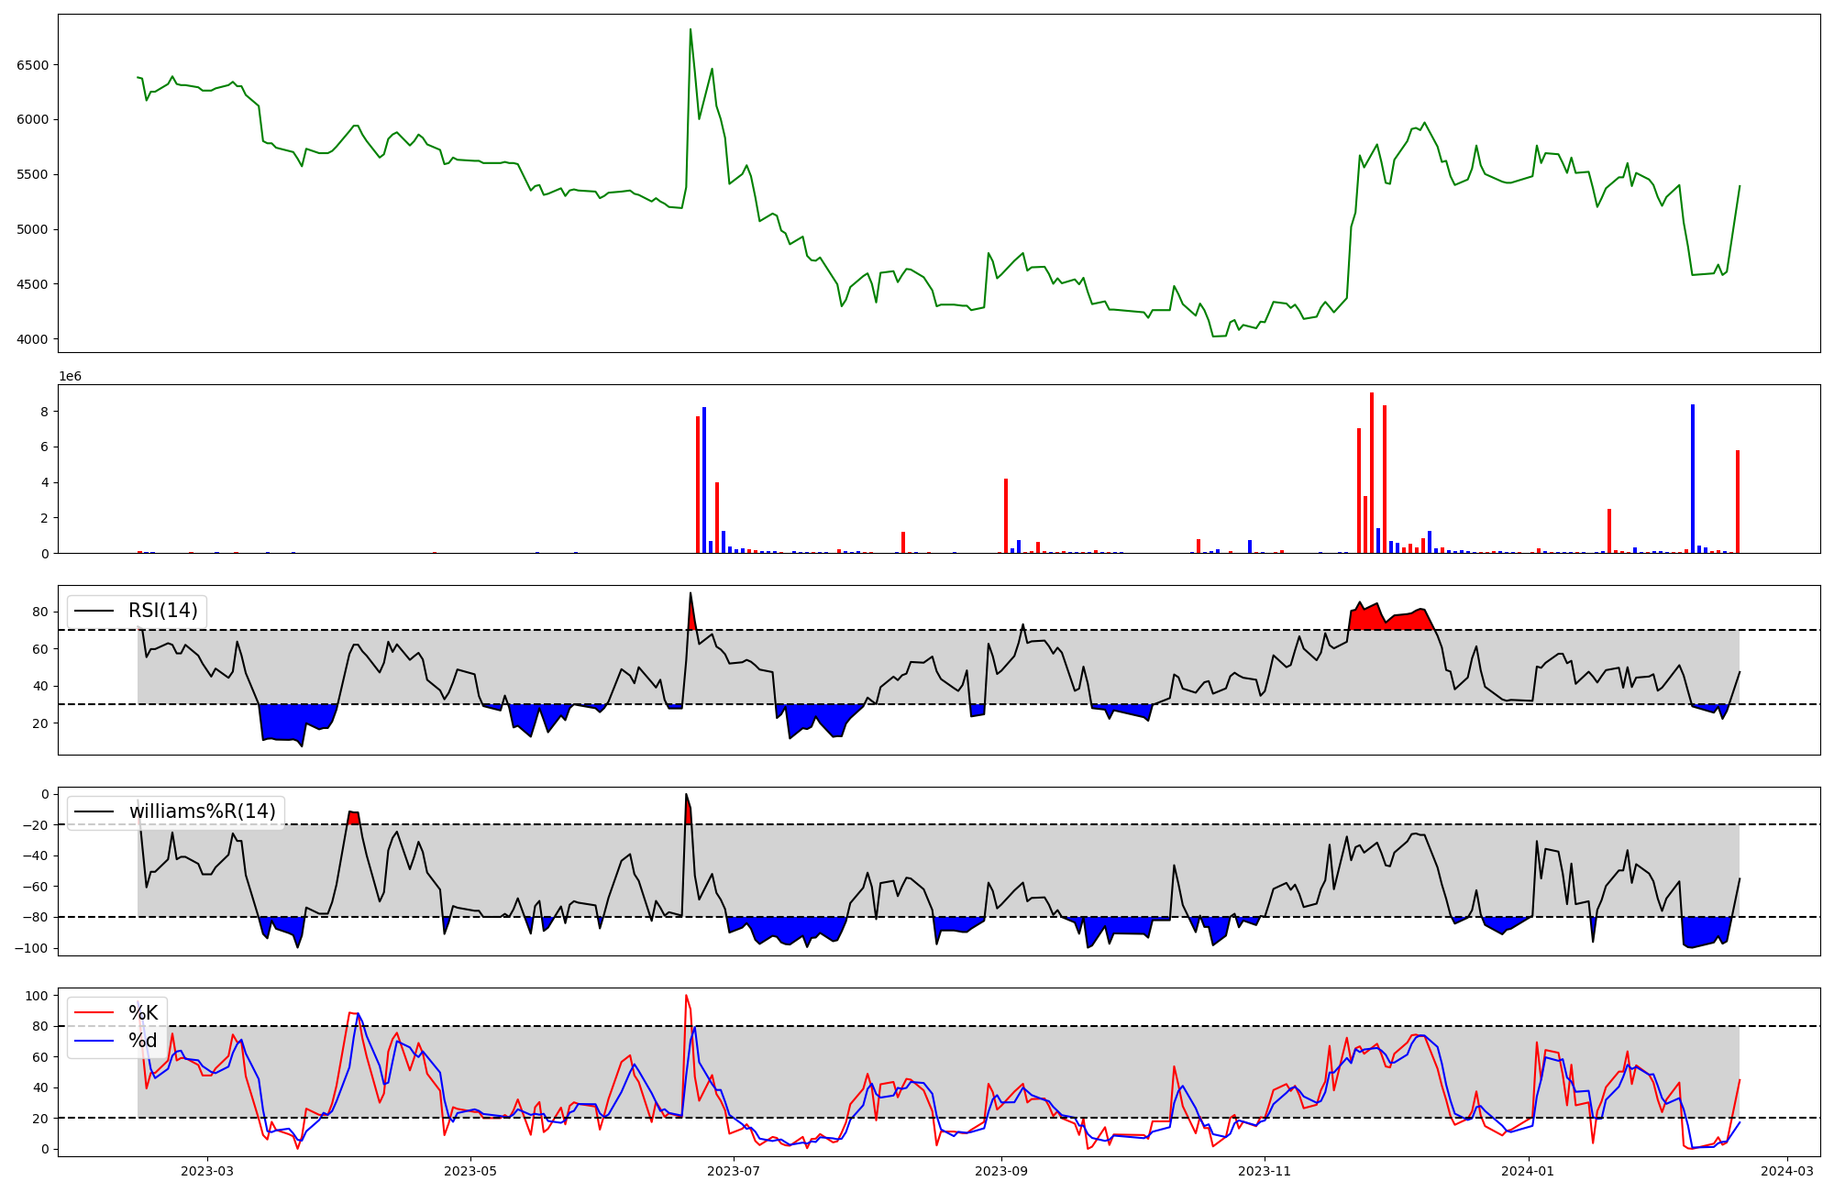Image resolution: width=1834 pixels, height=1192 pixels.
Task: Click the %d legend entry
Action: click(142, 1041)
